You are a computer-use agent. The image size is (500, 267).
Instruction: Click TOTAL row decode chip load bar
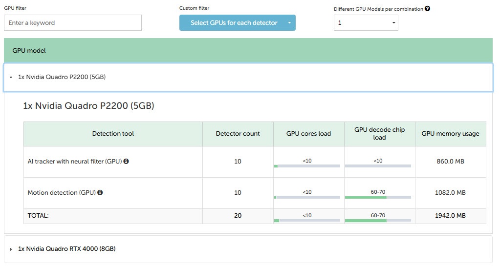[378, 221]
